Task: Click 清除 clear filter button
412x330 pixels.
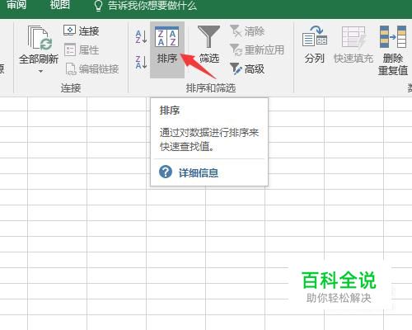Action: point(247,31)
